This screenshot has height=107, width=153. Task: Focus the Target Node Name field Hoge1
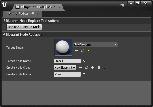tap(67, 61)
